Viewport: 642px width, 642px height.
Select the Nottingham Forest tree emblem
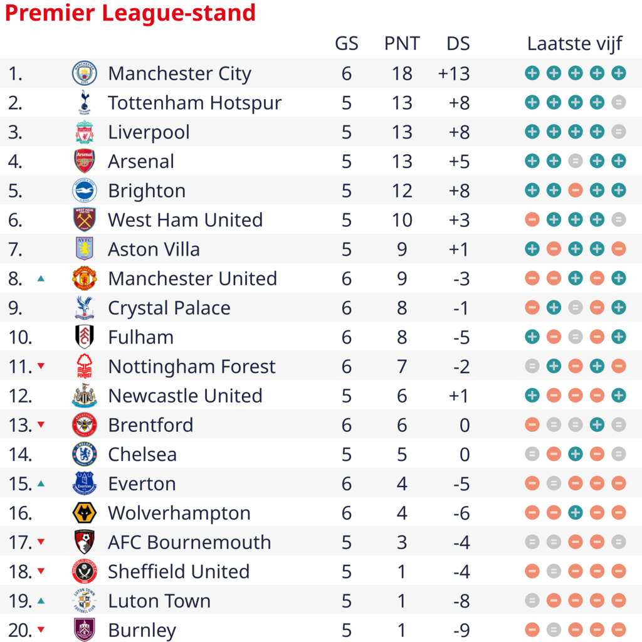point(85,366)
